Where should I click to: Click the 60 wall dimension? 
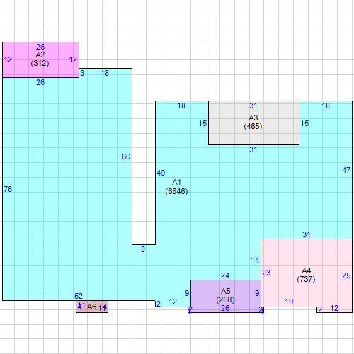pos(126,156)
